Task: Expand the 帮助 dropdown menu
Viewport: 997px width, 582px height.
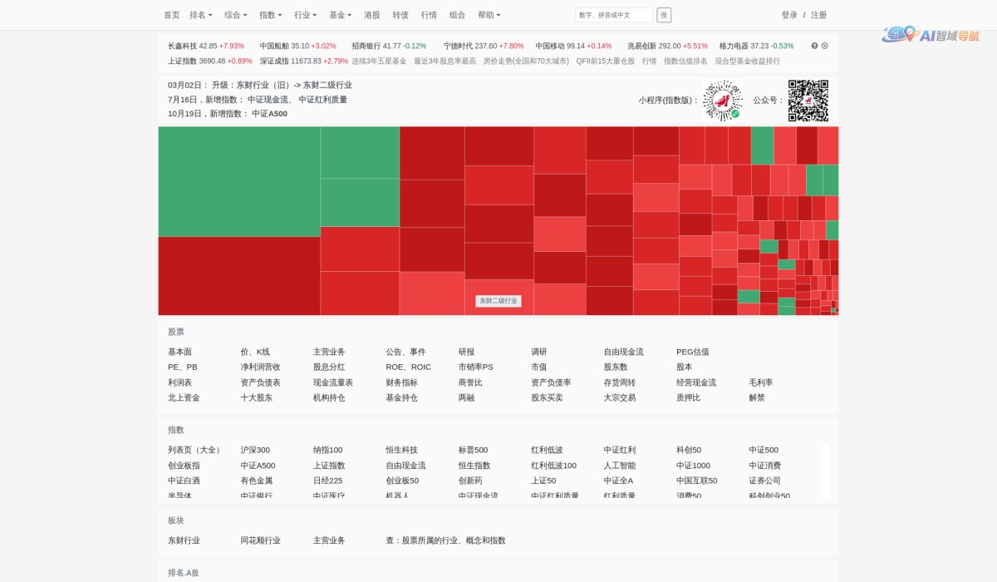Action: tap(489, 15)
